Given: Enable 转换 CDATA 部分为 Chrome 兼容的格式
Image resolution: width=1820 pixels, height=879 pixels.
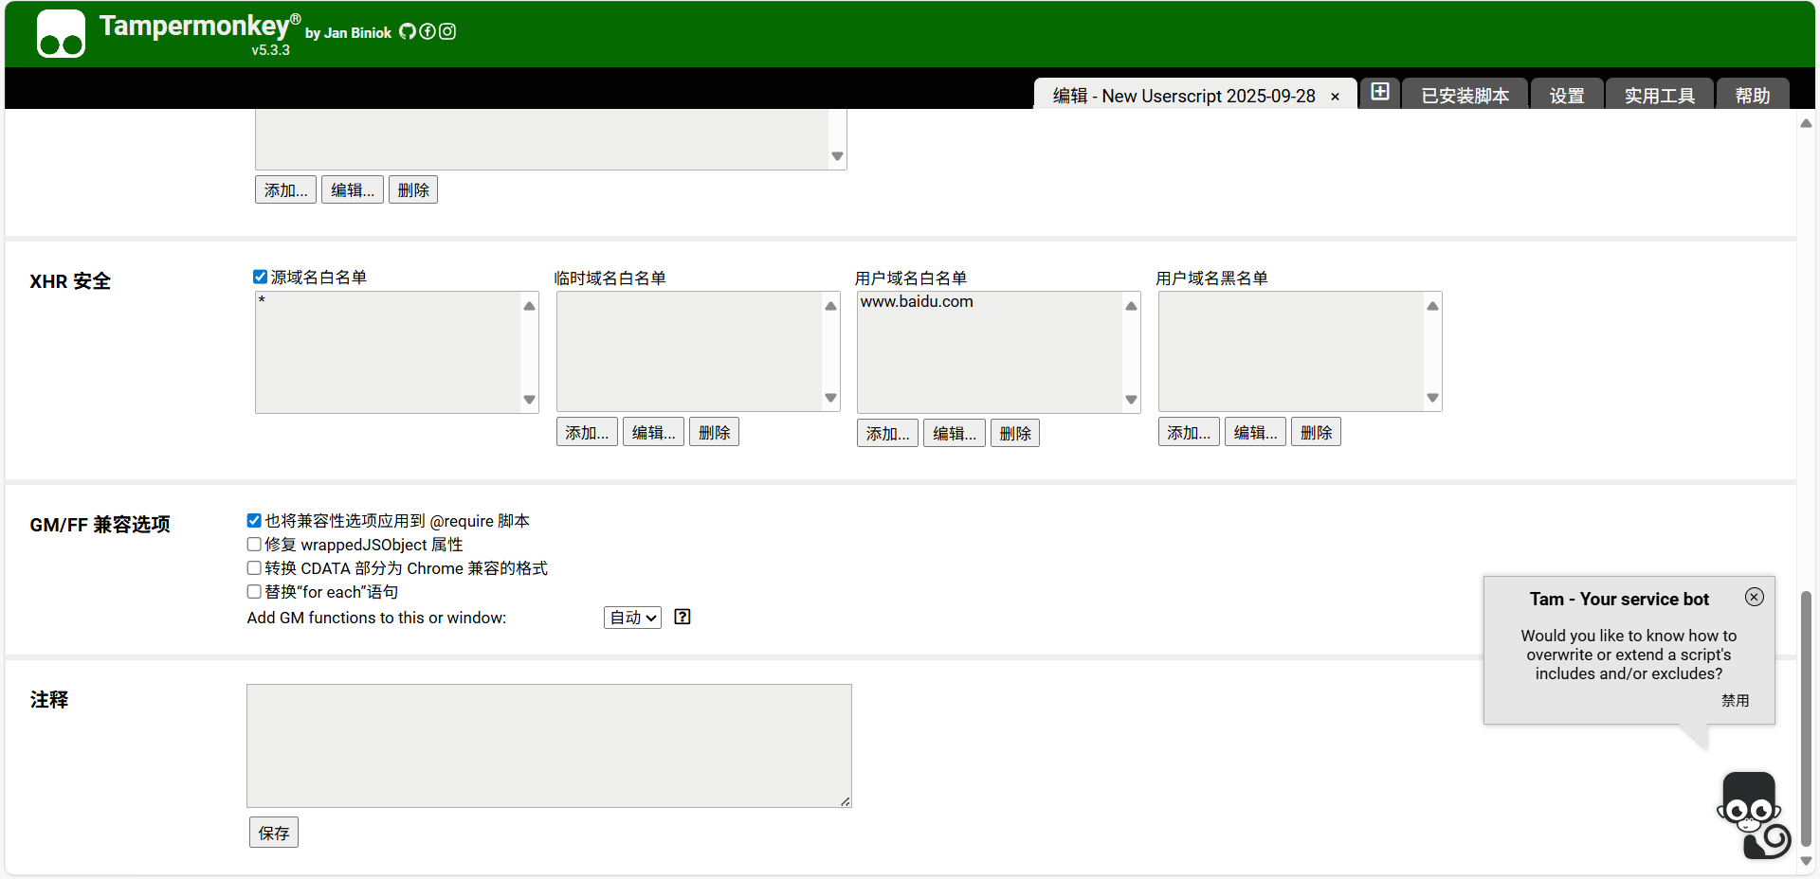Looking at the screenshot, I should coord(254,567).
